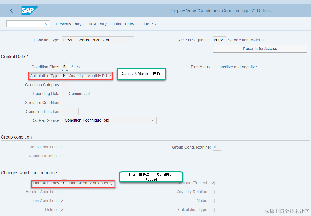Click 'Service Item/Material' text
311x216 pixels.
pyautogui.click(x=246, y=40)
